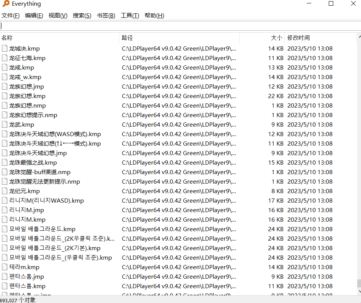Select file name 龙征七海.kmp
The width and height of the screenshot is (361, 303).
(27, 58)
